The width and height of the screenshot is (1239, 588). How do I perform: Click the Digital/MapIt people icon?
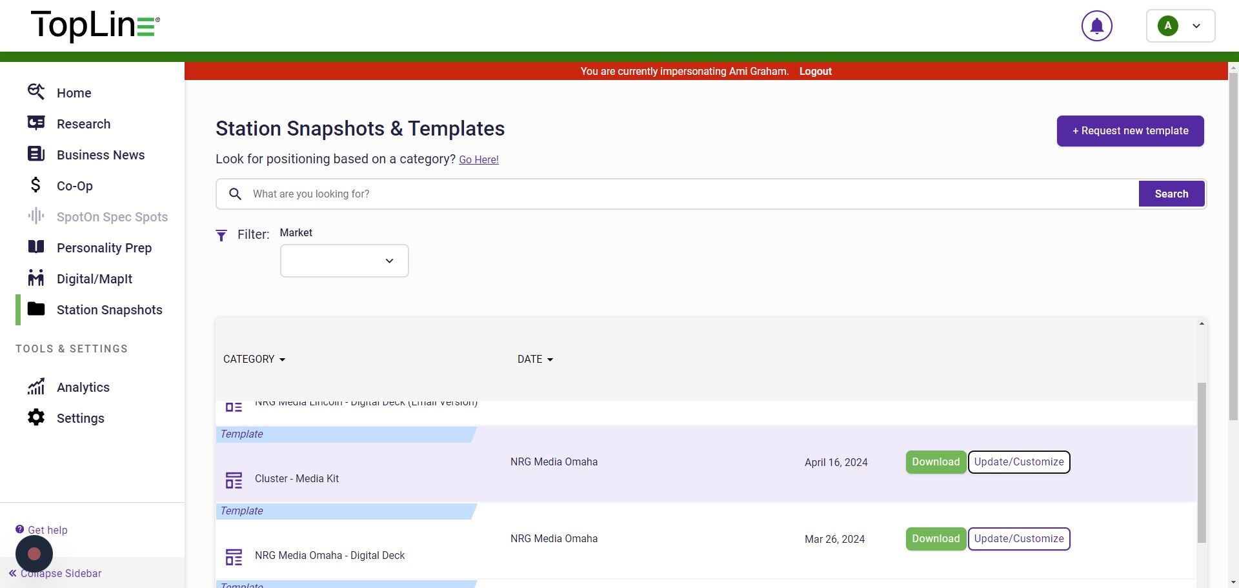click(x=36, y=278)
